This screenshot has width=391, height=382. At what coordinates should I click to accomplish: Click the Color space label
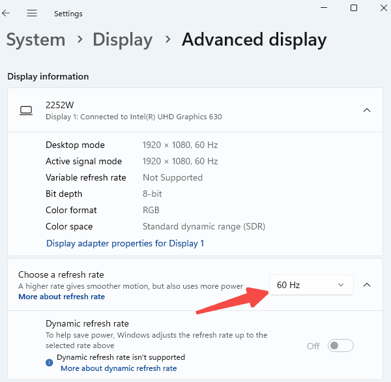click(69, 227)
